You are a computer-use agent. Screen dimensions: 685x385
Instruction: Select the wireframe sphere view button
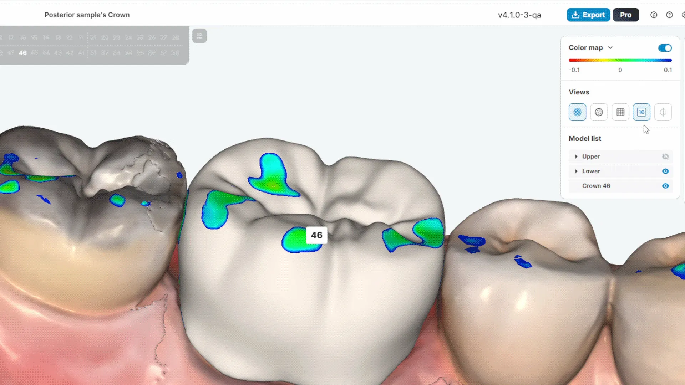[x=599, y=112]
